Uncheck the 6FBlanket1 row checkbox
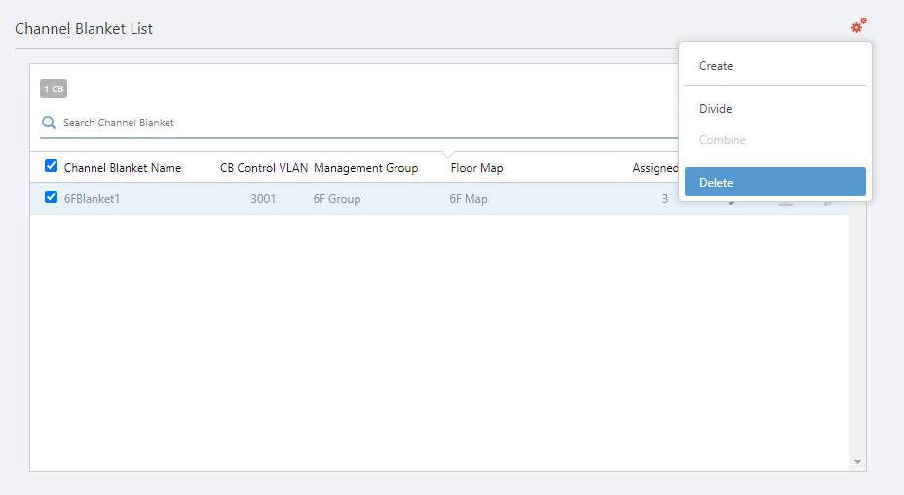The height and width of the screenshot is (495, 904). 52,197
